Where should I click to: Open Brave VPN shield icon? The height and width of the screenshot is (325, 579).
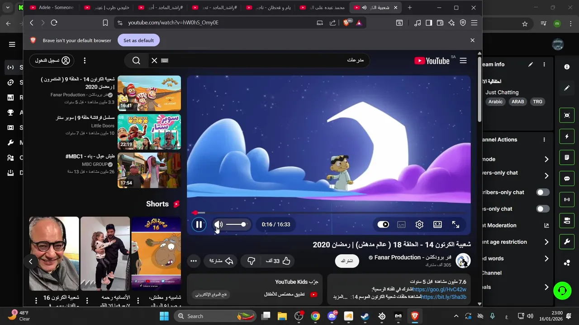463,23
